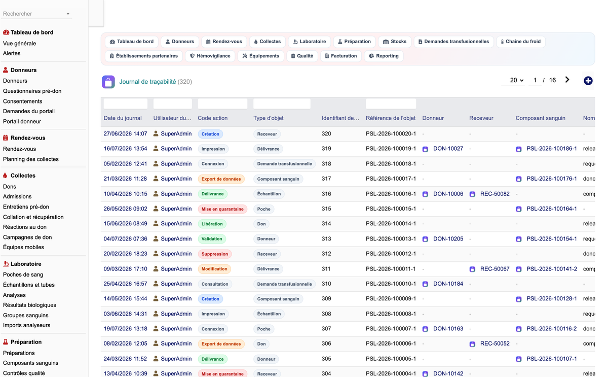Screen dimensions: 608x377
Task: Click the icon beside DON-10205
Action: click(x=425, y=239)
